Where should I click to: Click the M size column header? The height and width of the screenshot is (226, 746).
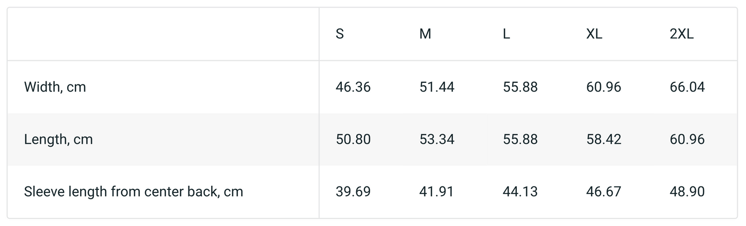point(425,34)
